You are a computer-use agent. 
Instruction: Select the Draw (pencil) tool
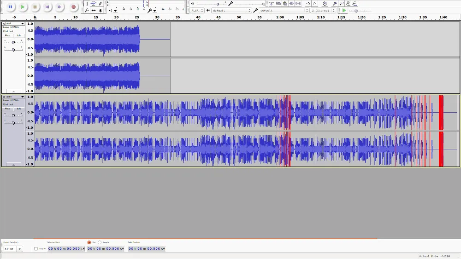pos(100,4)
